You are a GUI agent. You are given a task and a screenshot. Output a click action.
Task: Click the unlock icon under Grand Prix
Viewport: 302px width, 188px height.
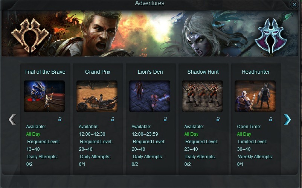click(x=113, y=119)
